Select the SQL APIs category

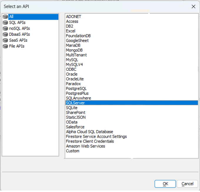tap(17, 23)
